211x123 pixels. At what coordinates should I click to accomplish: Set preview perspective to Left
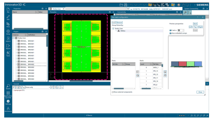(191, 27)
